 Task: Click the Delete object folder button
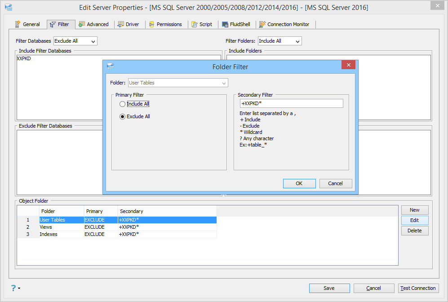415,231
